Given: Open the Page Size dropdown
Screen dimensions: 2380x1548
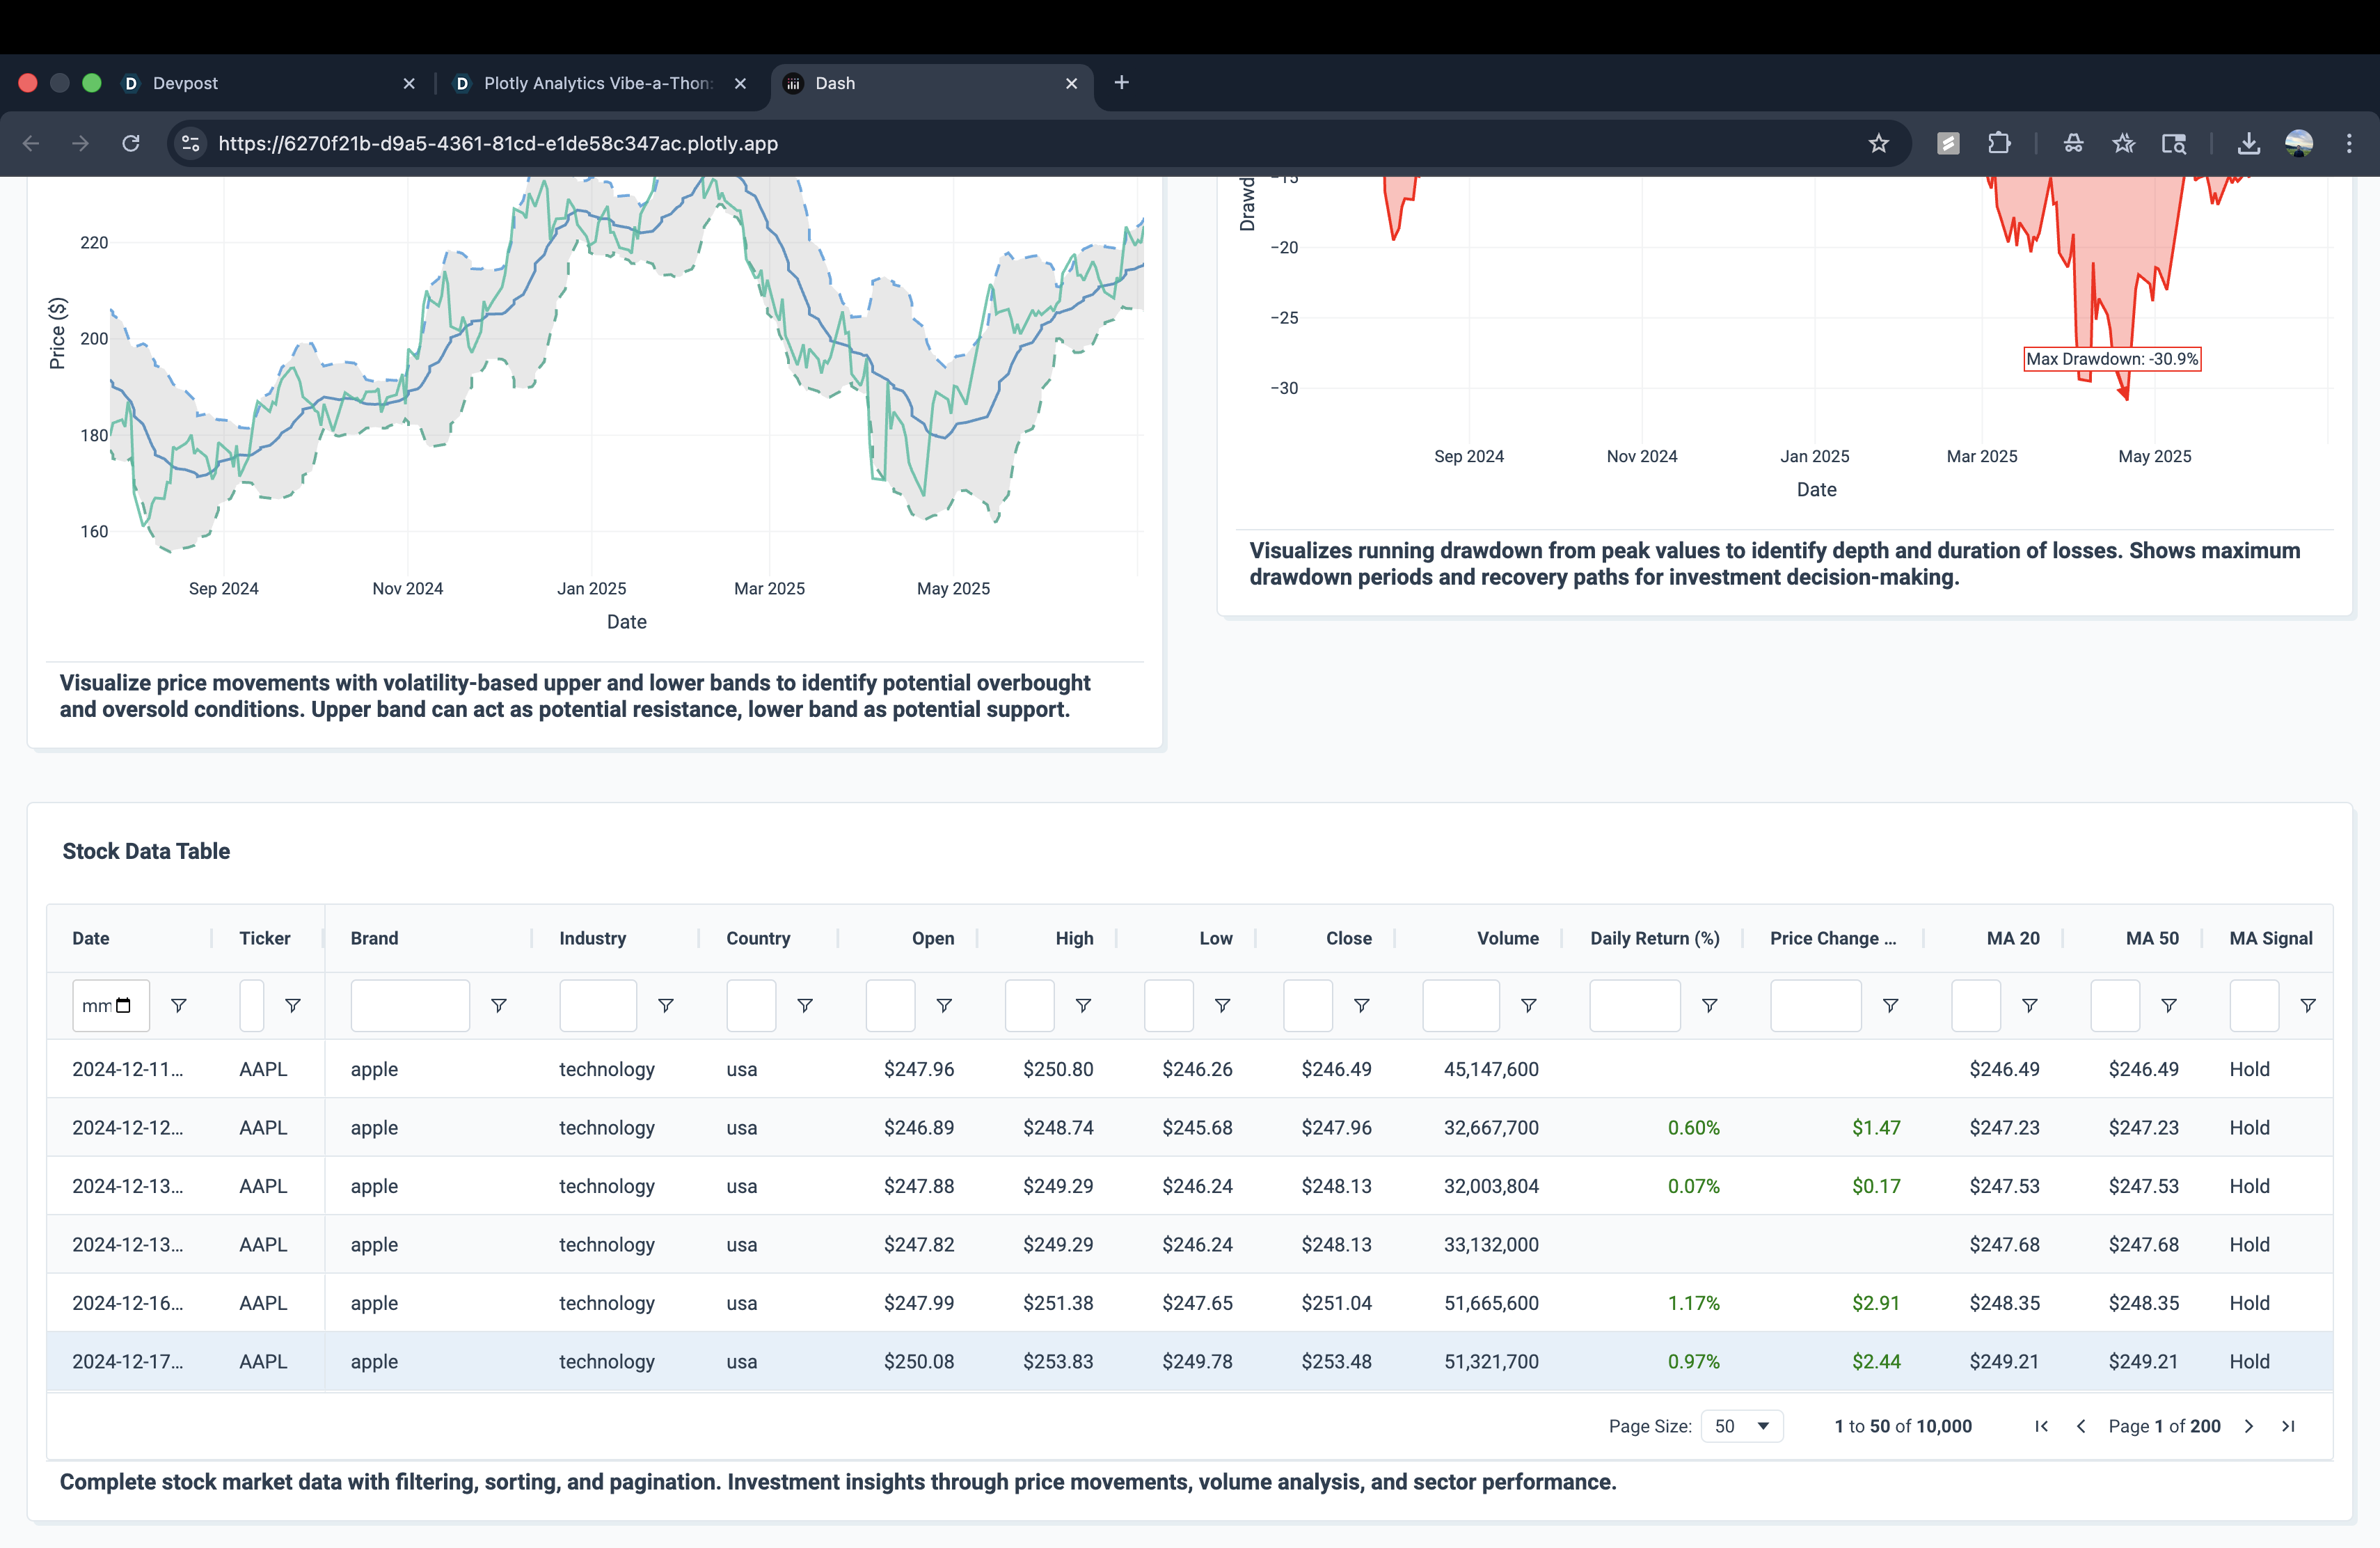Looking at the screenshot, I should [x=1741, y=1426].
